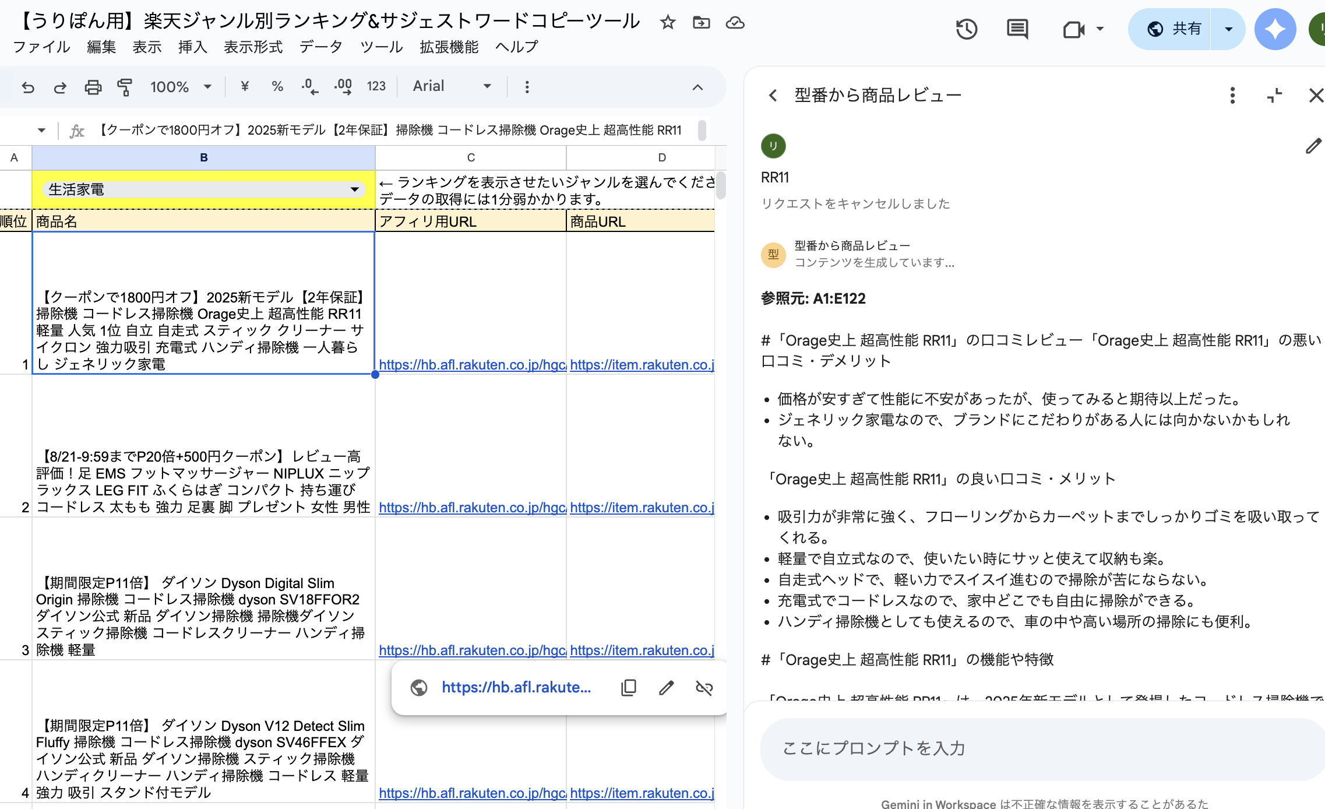Collapse toolbar with up chevron
The height and width of the screenshot is (809, 1325).
tap(697, 87)
